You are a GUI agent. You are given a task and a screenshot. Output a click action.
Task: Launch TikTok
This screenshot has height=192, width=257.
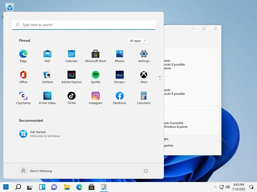point(72,98)
